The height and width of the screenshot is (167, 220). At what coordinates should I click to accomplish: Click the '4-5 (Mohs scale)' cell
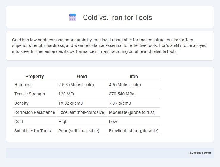click(125, 85)
